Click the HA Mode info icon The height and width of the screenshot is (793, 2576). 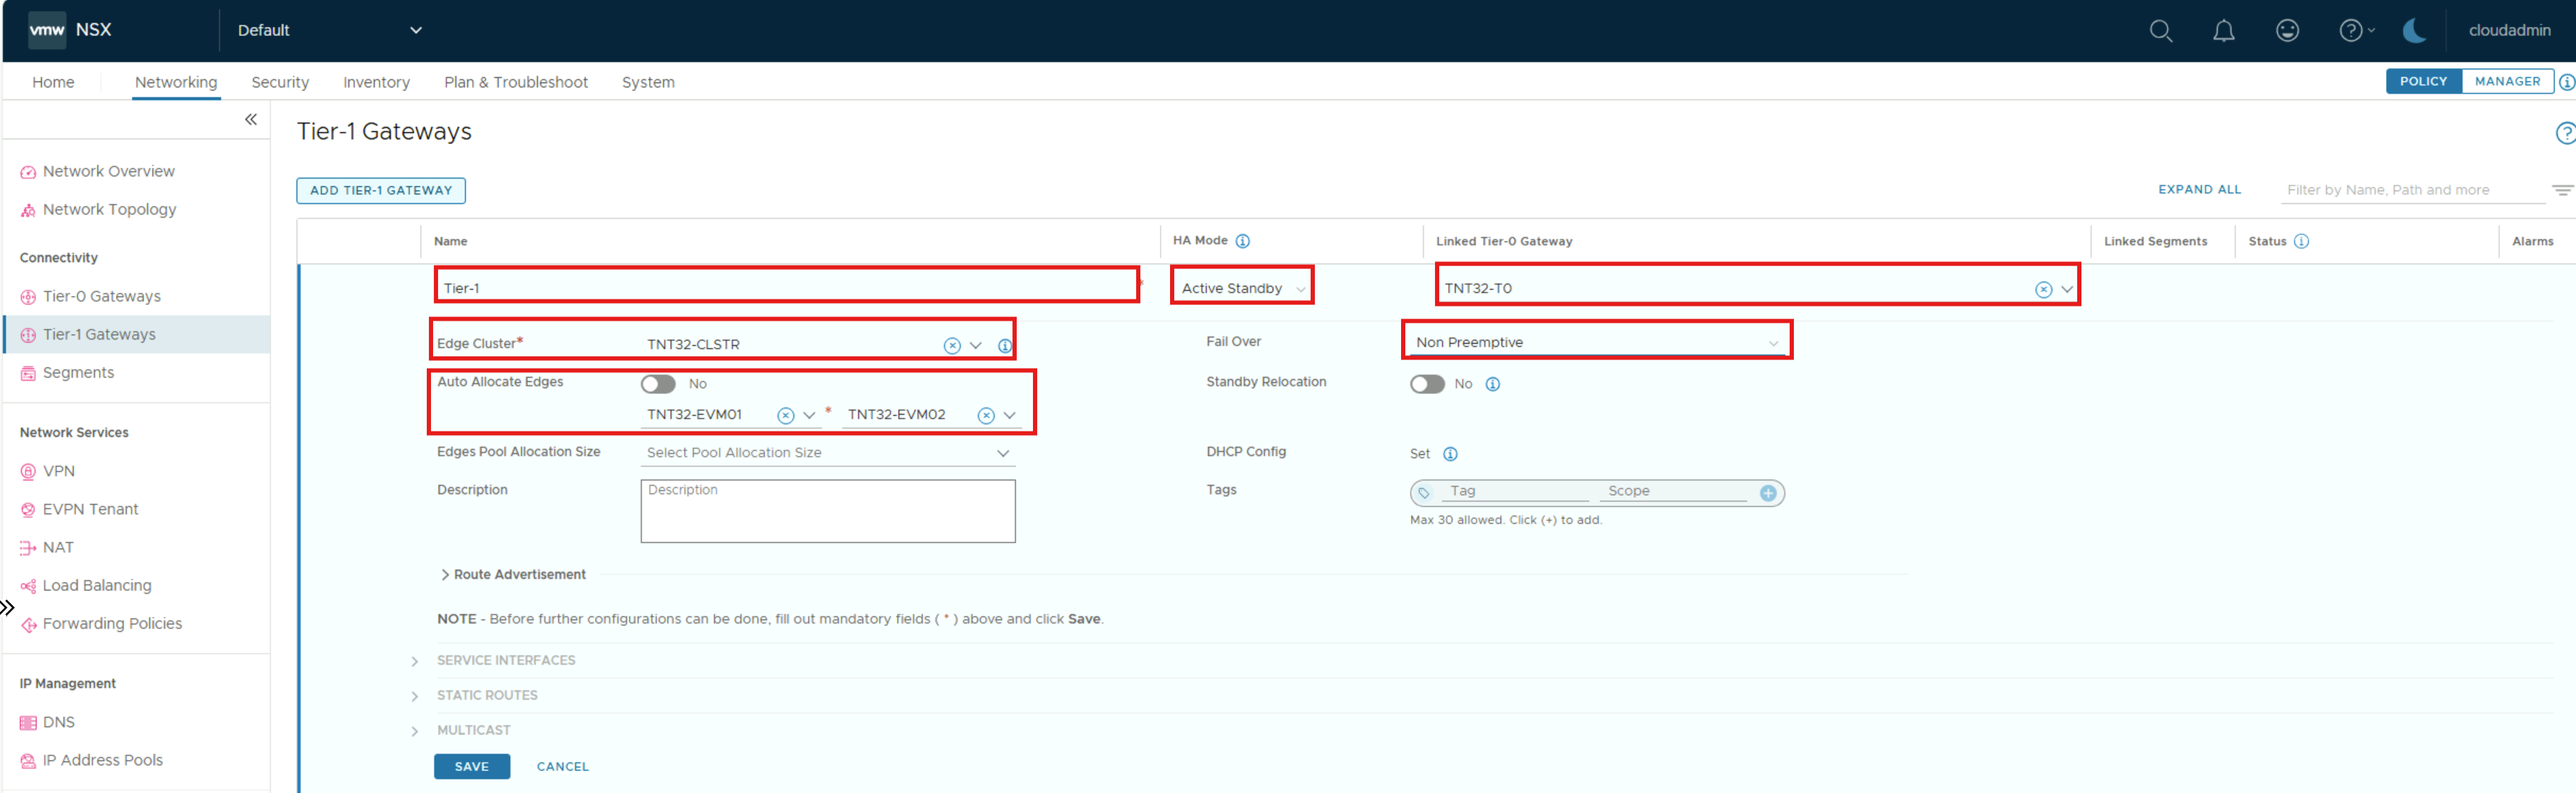tap(1242, 241)
